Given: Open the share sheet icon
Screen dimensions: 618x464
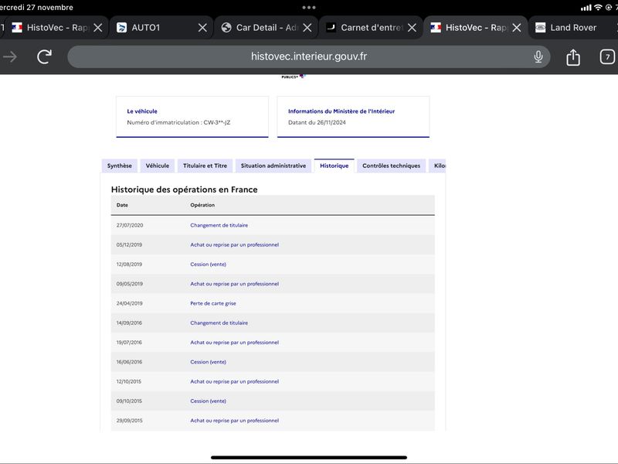Looking at the screenshot, I should point(573,56).
